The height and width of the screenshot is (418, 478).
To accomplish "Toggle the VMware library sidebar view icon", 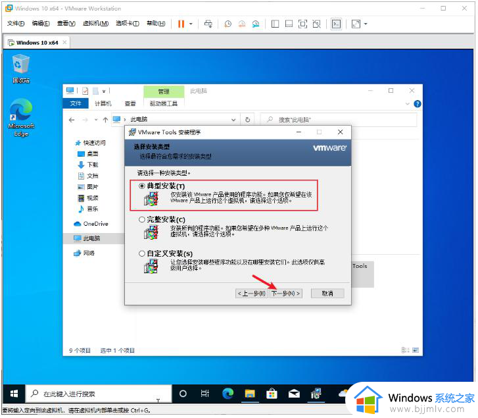I will pyautogui.click(x=275, y=24).
